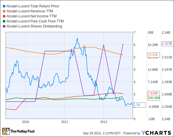
Task: Click The Motley Fool wordmark
Action: point(22,131)
